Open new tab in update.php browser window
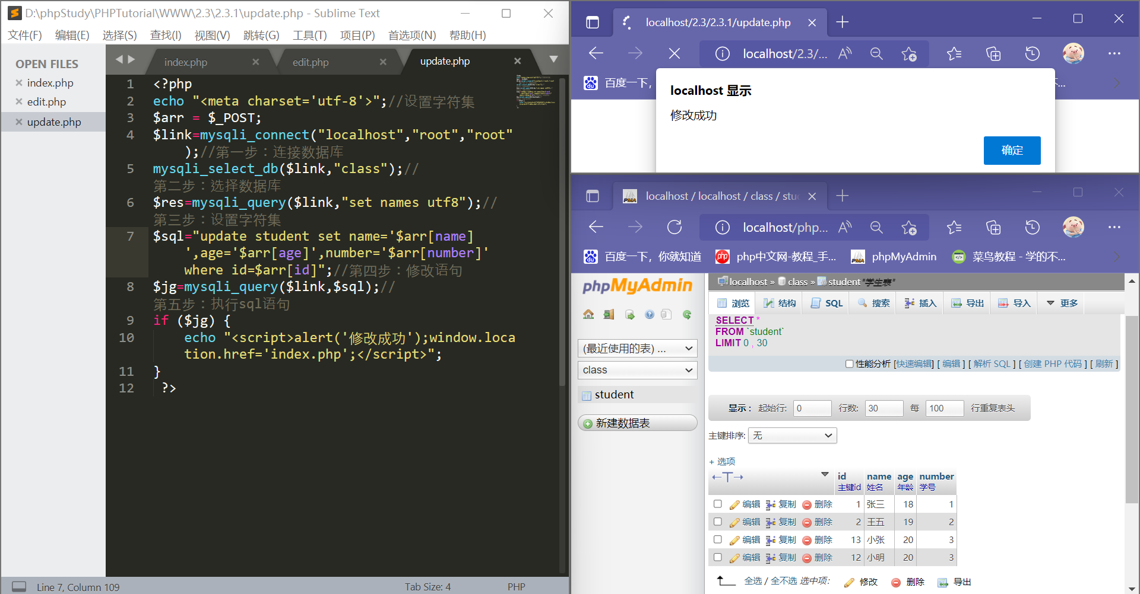 [x=842, y=23]
